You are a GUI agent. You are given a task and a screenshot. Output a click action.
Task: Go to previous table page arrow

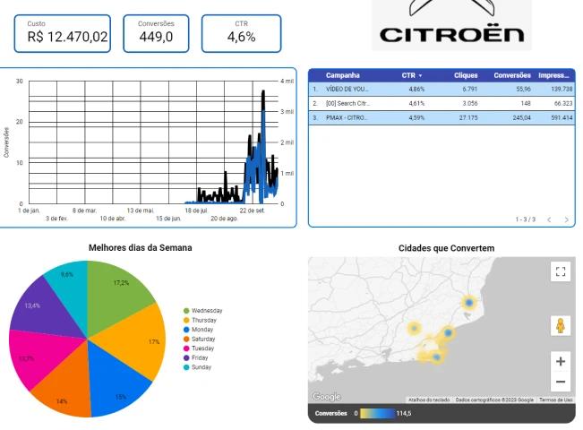click(549, 219)
